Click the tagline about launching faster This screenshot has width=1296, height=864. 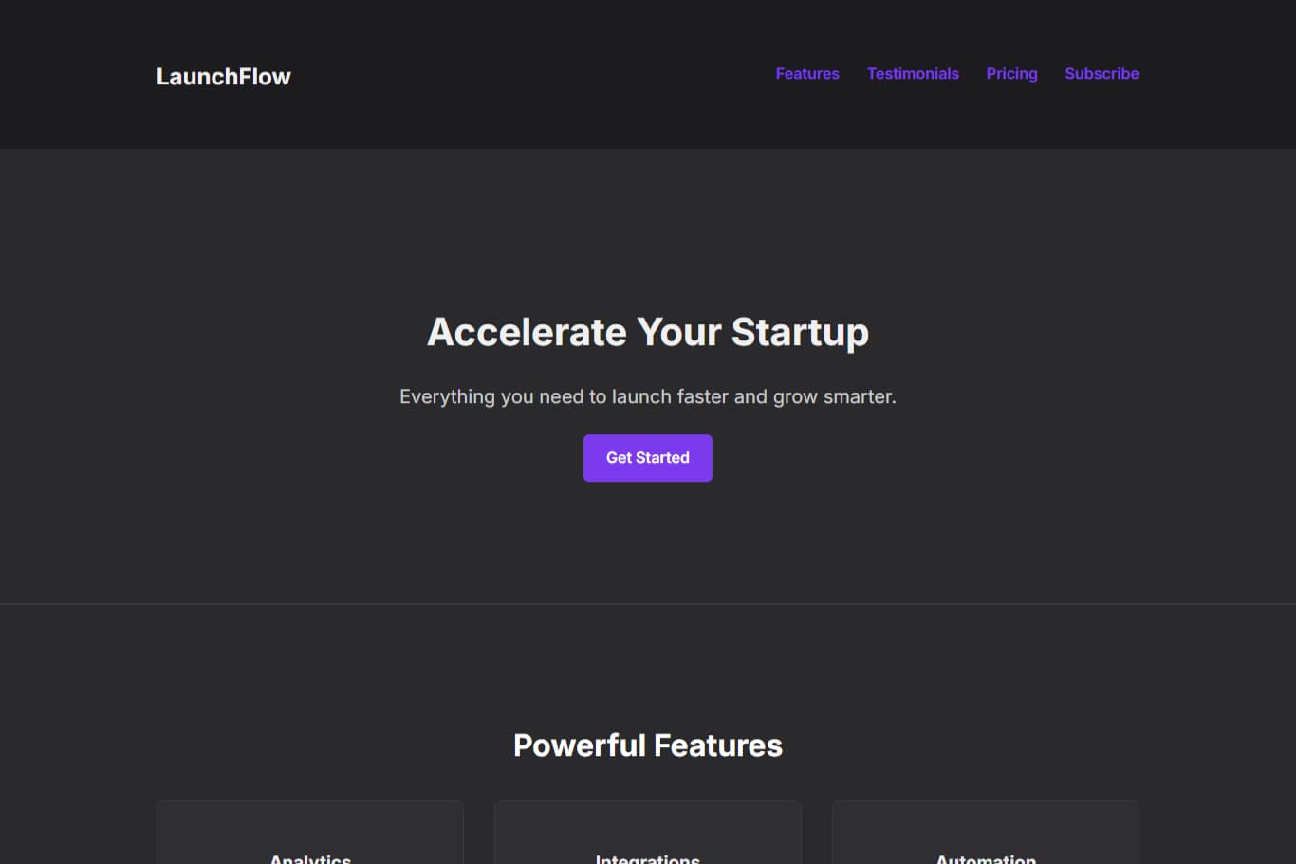click(648, 396)
